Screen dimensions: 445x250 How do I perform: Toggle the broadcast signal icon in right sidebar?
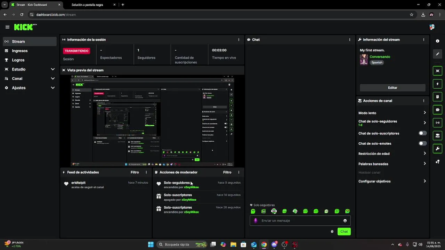[437, 123]
